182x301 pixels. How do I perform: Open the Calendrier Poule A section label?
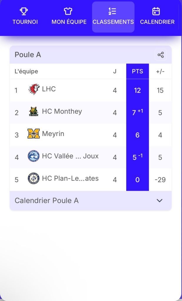pyautogui.click(x=46, y=200)
